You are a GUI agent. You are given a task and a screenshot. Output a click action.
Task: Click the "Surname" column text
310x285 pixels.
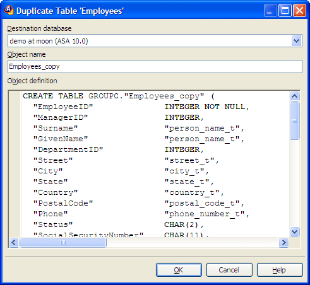pyautogui.click(x=56, y=128)
